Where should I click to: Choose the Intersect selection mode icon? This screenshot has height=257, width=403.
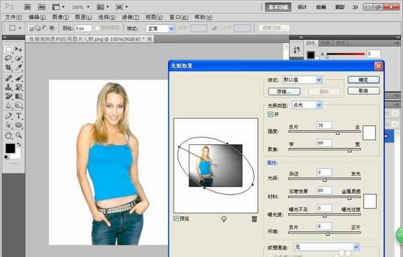pyautogui.click(x=52, y=28)
